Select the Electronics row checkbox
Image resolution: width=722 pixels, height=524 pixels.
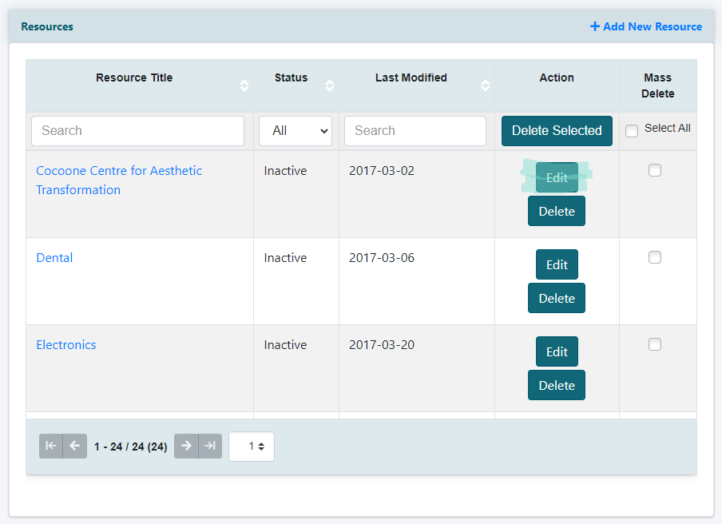click(x=655, y=344)
